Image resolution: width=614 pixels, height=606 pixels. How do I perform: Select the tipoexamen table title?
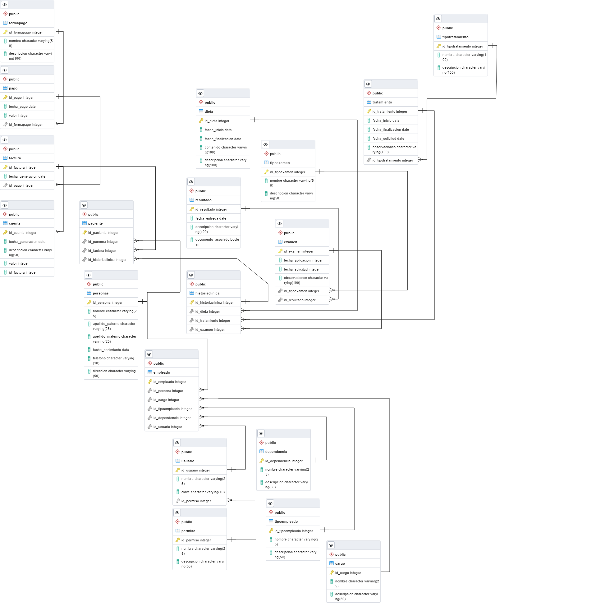tap(280, 163)
